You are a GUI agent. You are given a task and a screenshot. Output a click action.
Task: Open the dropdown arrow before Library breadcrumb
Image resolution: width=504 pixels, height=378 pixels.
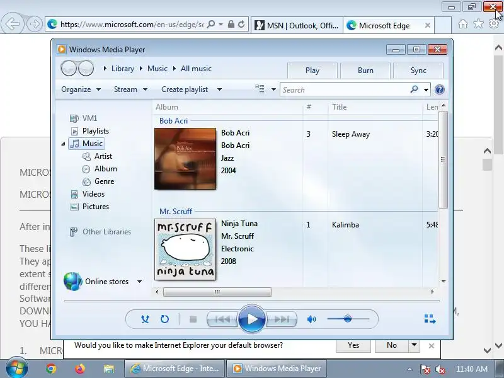105,69
